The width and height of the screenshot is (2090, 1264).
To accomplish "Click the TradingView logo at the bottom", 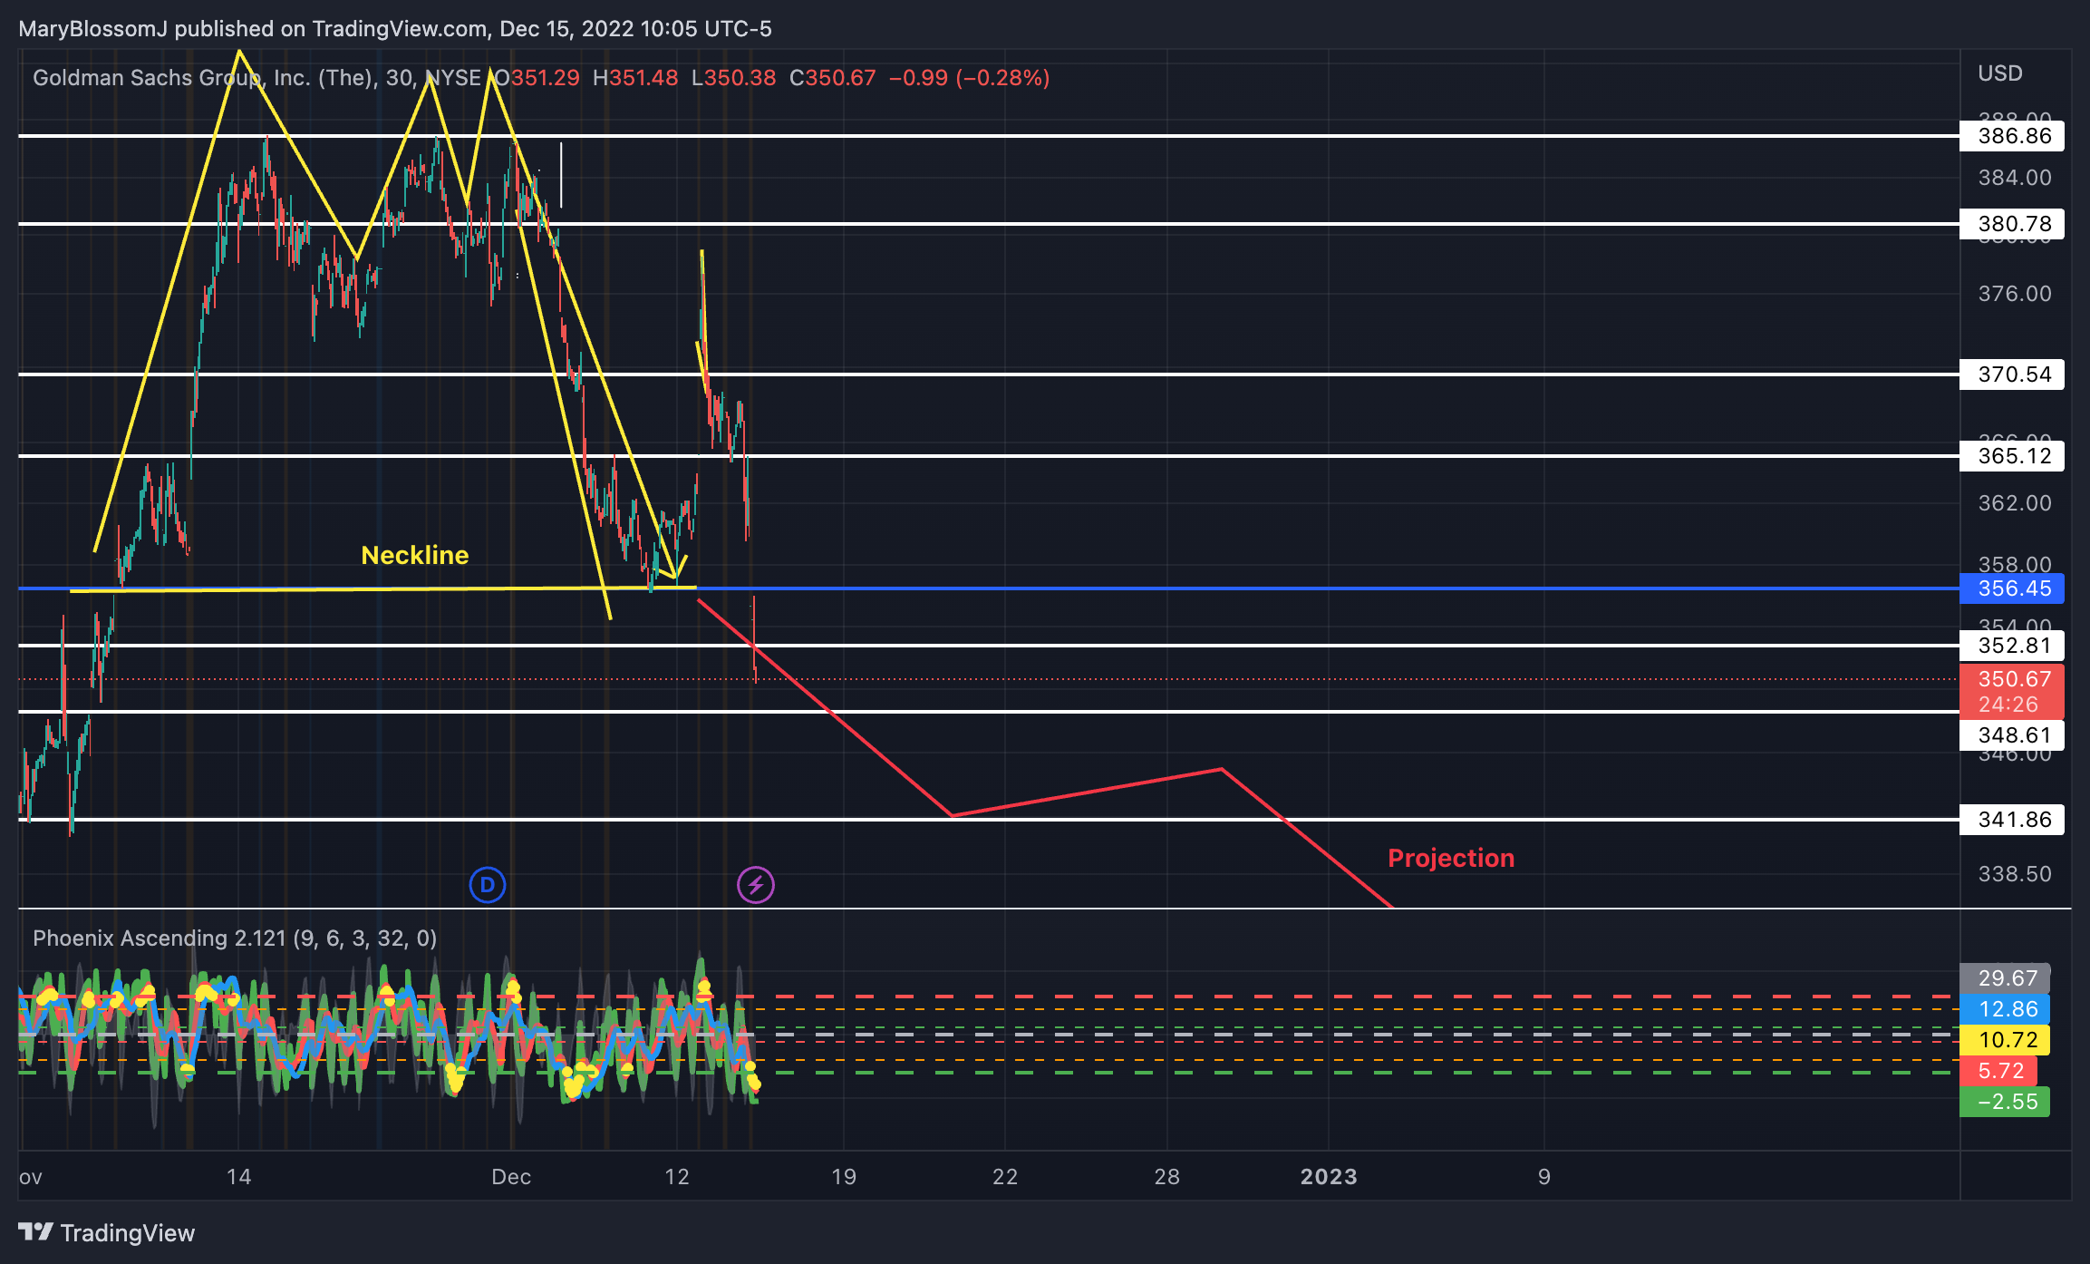I will pyautogui.click(x=107, y=1233).
